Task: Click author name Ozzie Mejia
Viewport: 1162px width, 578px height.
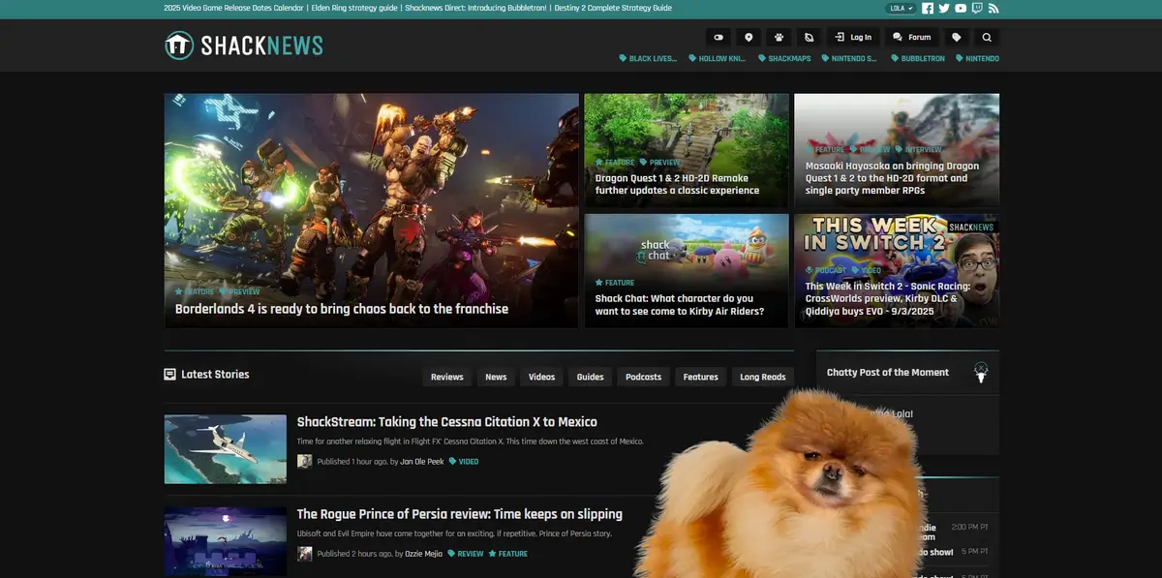Action: [421, 554]
